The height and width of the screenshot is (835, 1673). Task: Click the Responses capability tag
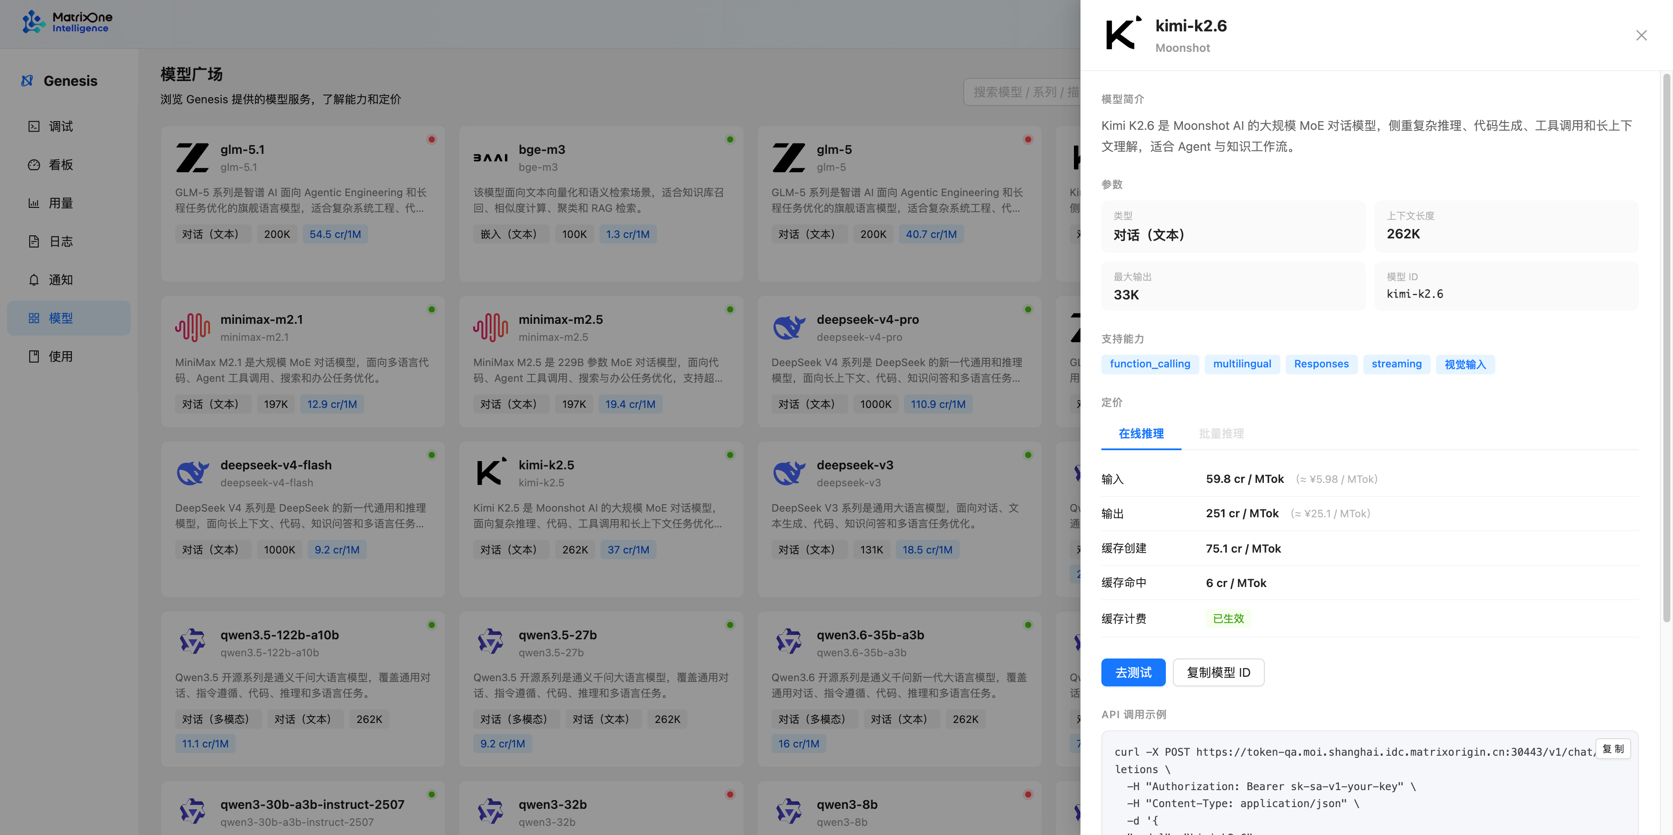click(1321, 364)
